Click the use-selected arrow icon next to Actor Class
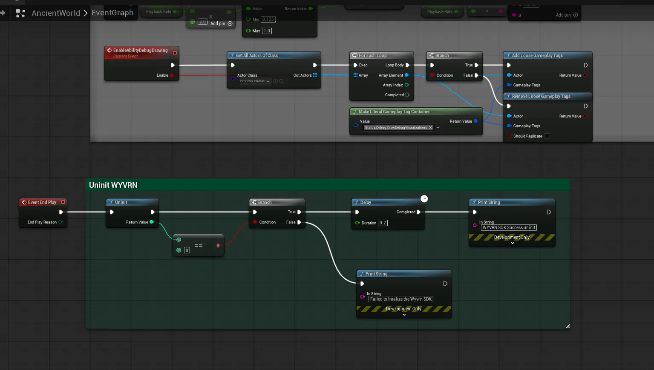The height and width of the screenshot is (370, 654). click(x=275, y=81)
